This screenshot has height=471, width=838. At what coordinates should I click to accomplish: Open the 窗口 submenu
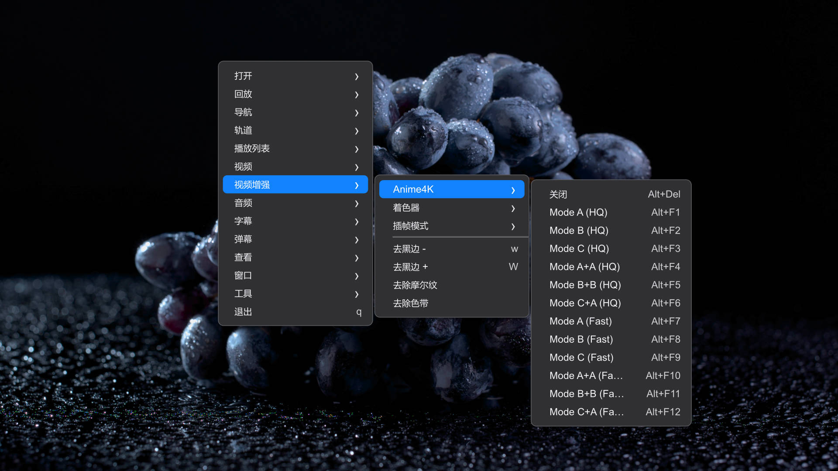[x=295, y=276]
